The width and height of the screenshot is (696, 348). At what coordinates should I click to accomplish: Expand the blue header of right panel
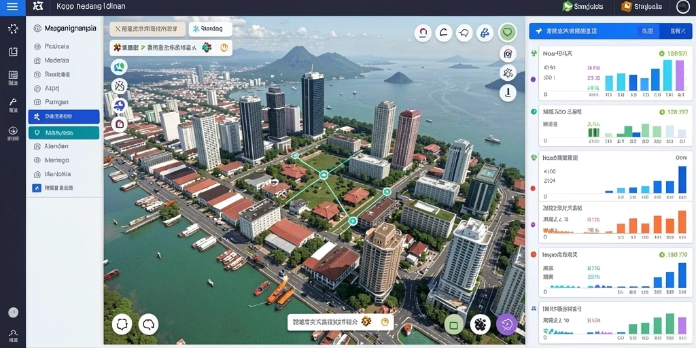click(x=610, y=31)
